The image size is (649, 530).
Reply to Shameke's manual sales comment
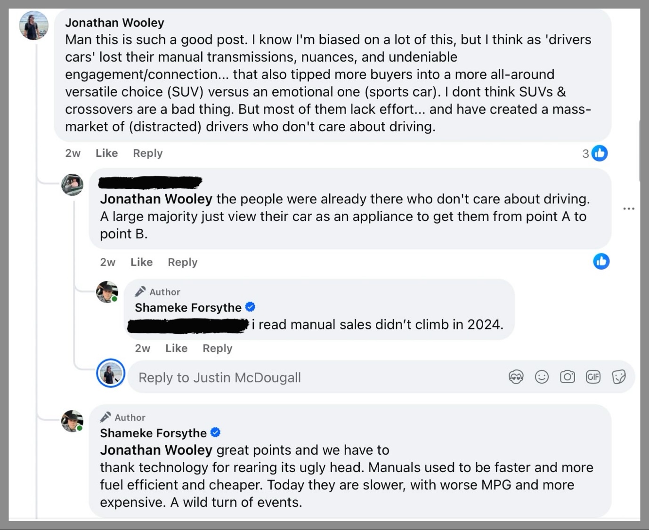(x=217, y=348)
